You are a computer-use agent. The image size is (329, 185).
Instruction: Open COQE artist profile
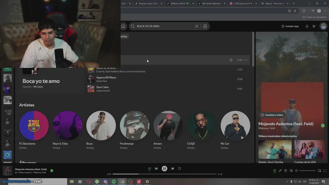202,126
